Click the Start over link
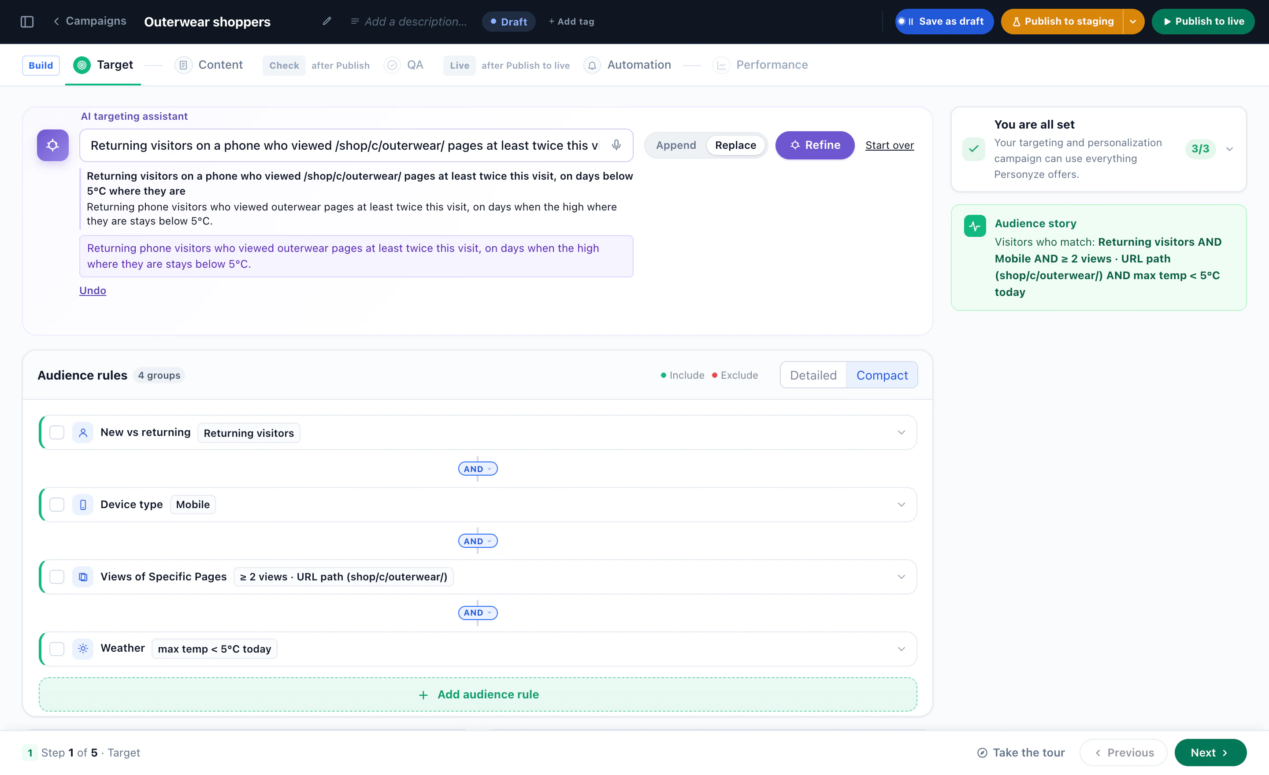The height and width of the screenshot is (775, 1269). coord(890,145)
